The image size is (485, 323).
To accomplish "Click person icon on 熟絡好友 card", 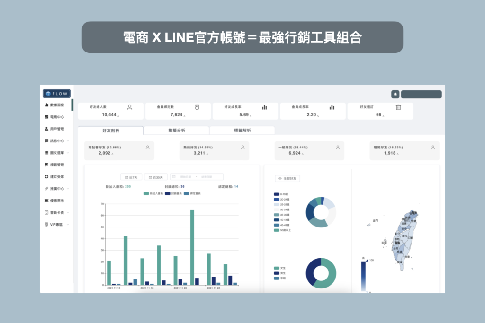I will pos(243,147).
